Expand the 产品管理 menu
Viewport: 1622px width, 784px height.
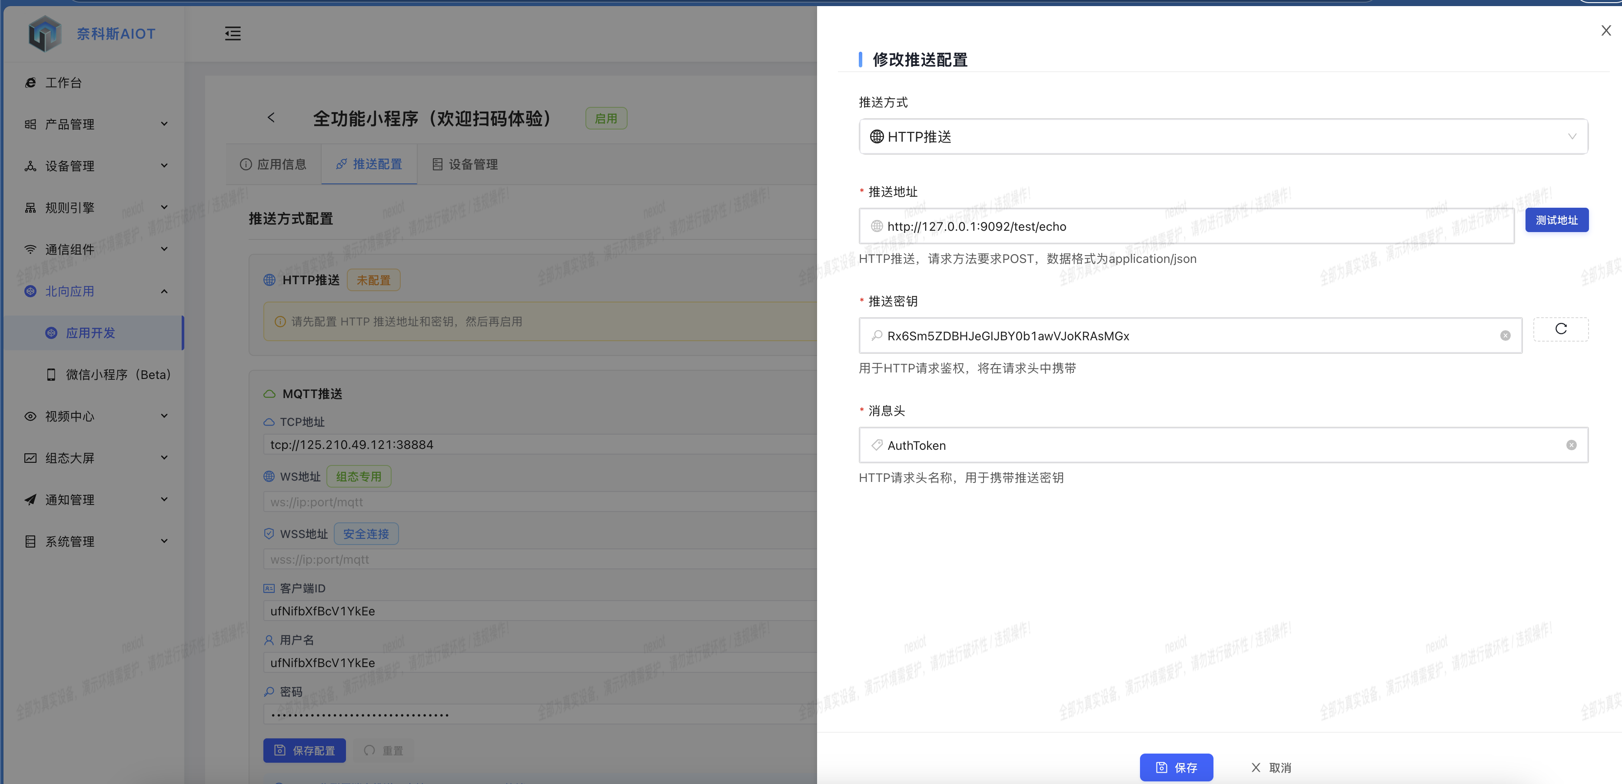point(70,124)
